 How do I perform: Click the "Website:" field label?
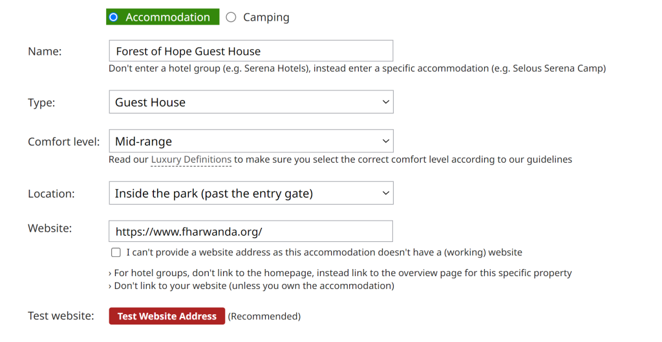point(50,228)
